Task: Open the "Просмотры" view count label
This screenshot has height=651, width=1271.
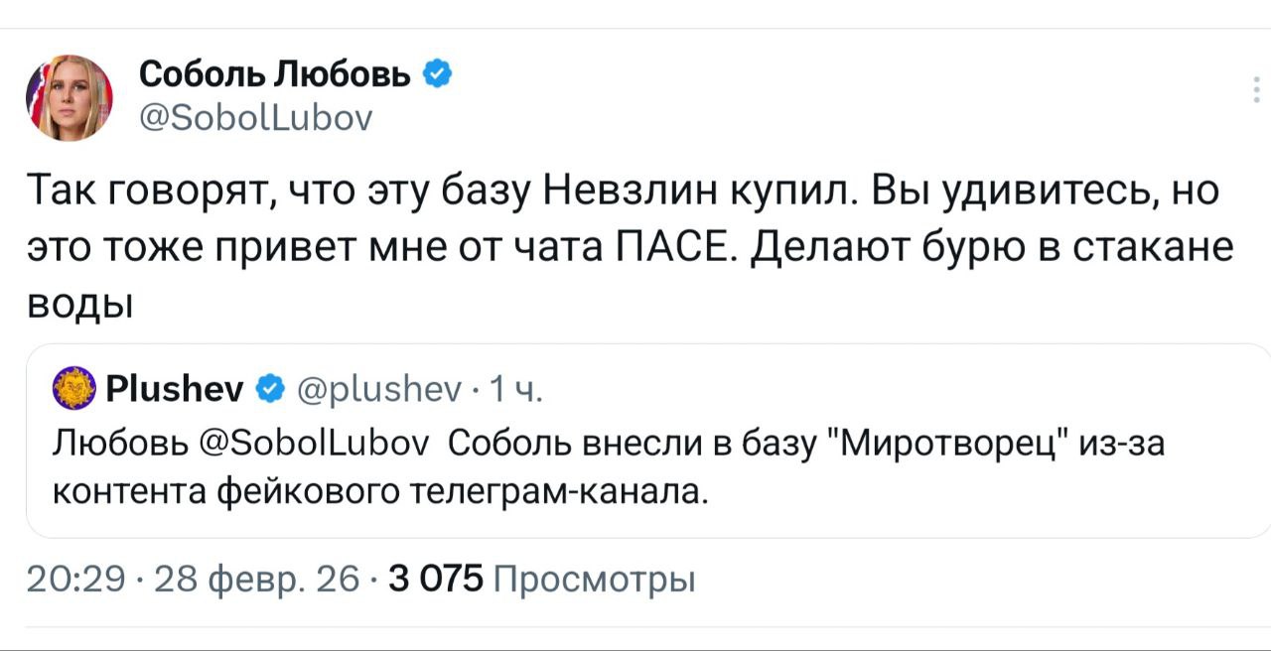Action: click(594, 579)
